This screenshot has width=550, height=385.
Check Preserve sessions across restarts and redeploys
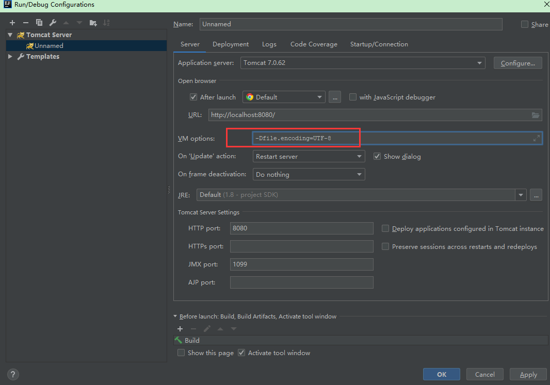[385, 247]
